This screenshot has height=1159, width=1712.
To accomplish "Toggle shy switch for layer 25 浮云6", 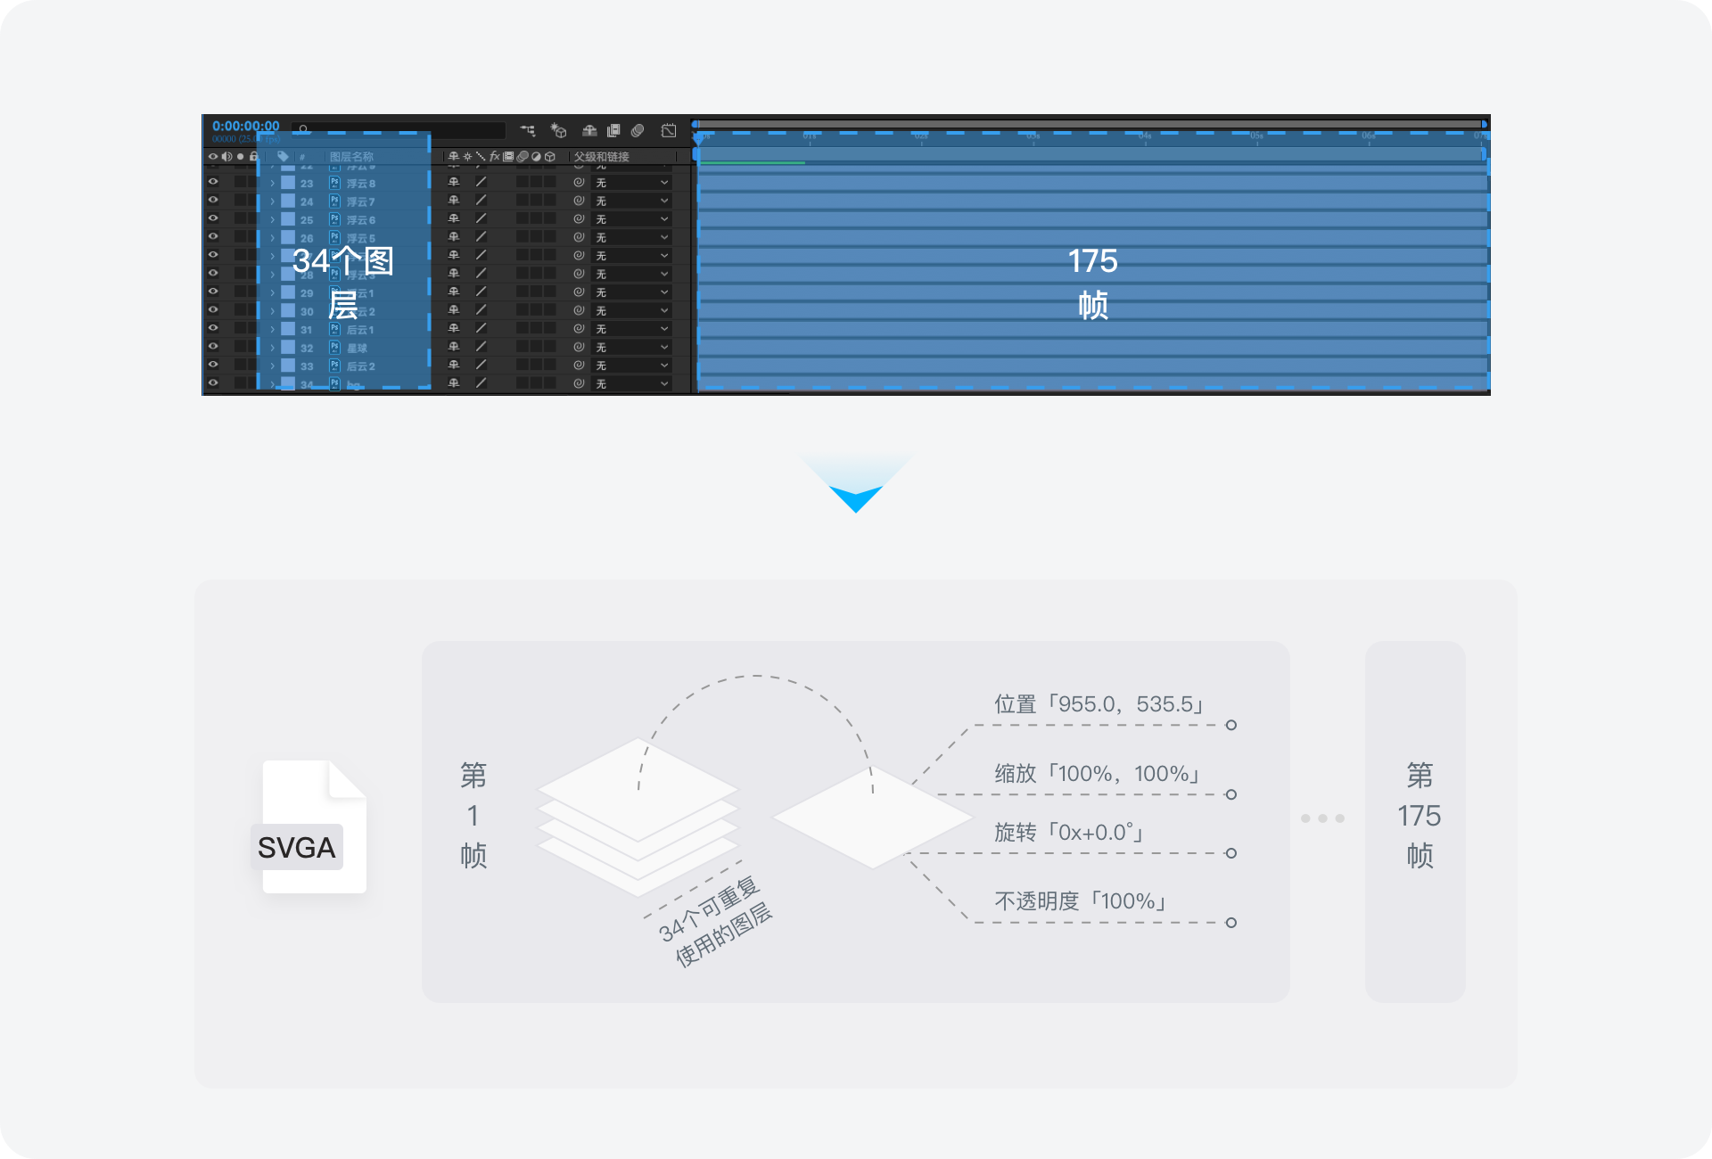I will tap(453, 218).
